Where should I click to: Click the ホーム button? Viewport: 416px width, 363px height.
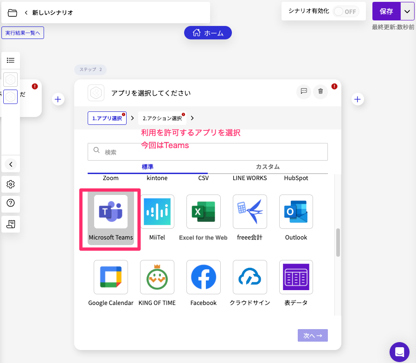(208, 33)
